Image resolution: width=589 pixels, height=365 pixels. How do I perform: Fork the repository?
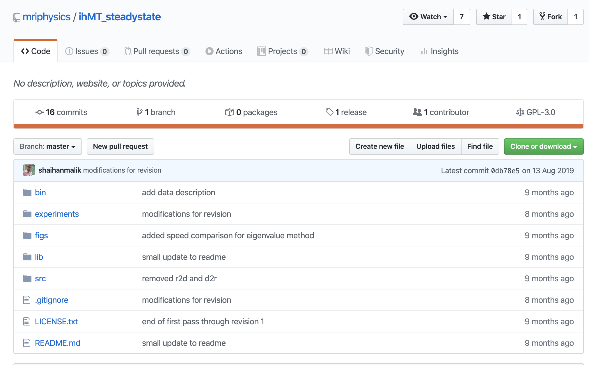point(550,17)
